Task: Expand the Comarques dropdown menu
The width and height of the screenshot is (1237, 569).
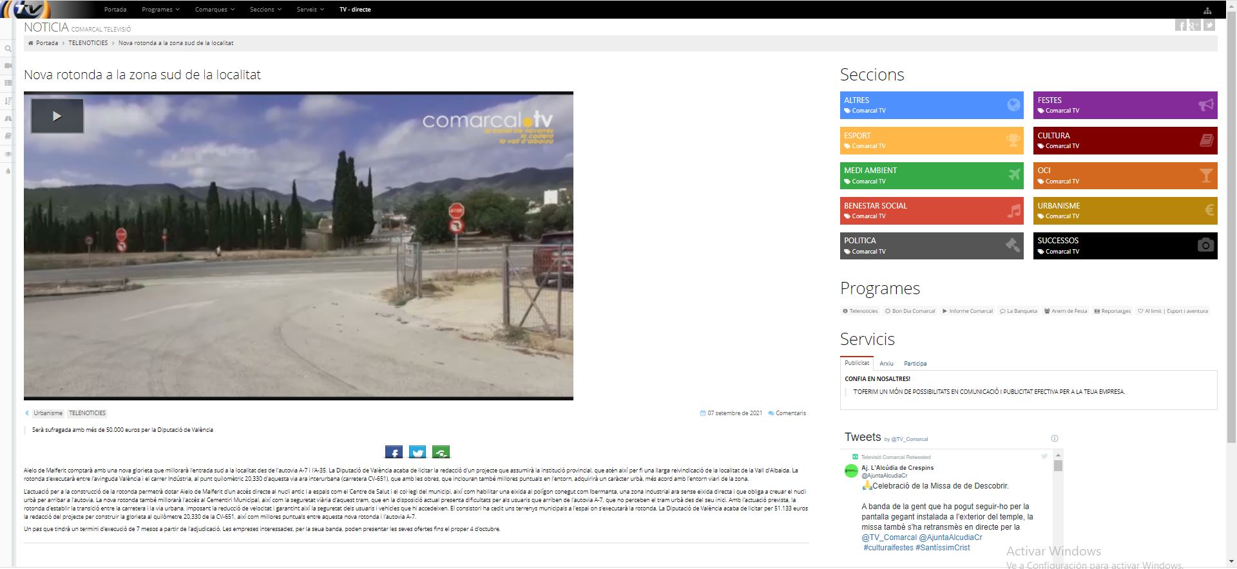Action: pos(215,10)
